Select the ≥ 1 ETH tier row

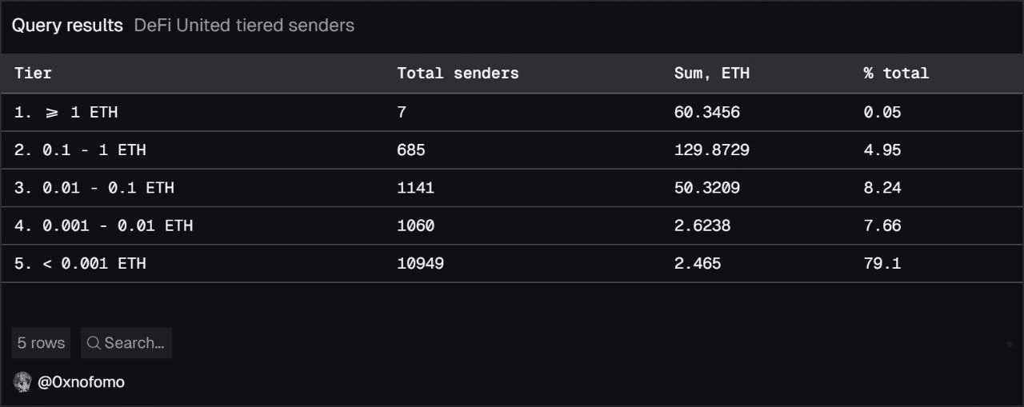pyautogui.click(x=66, y=113)
